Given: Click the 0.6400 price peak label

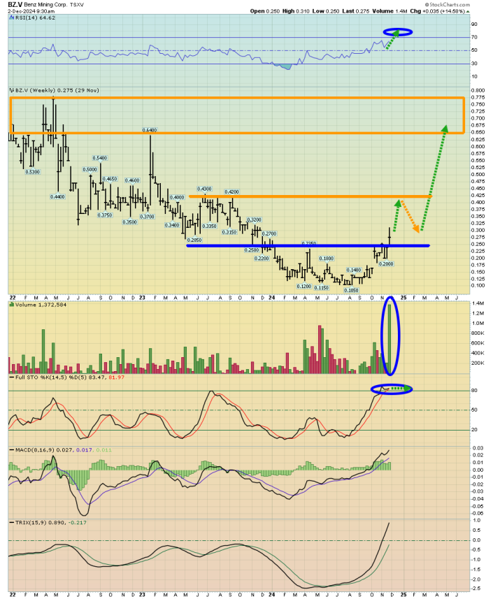Looking at the screenshot, I should point(150,130).
